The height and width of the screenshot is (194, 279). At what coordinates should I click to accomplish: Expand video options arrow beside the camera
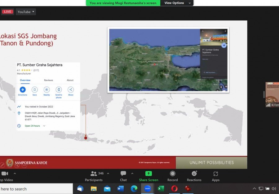[15, 173]
